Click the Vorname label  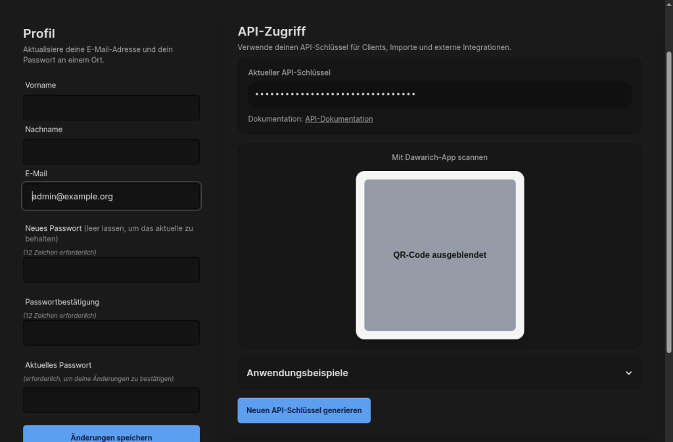(x=40, y=85)
